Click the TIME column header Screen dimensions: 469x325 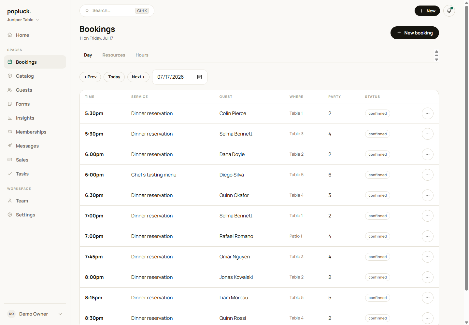tap(90, 97)
